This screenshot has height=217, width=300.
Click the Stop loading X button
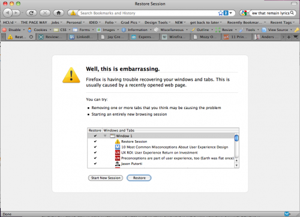[45, 13]
